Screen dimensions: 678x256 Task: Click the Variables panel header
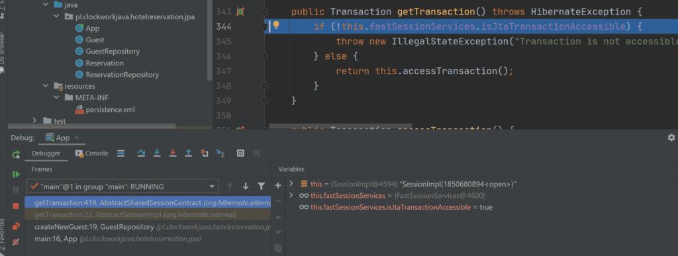291,169
